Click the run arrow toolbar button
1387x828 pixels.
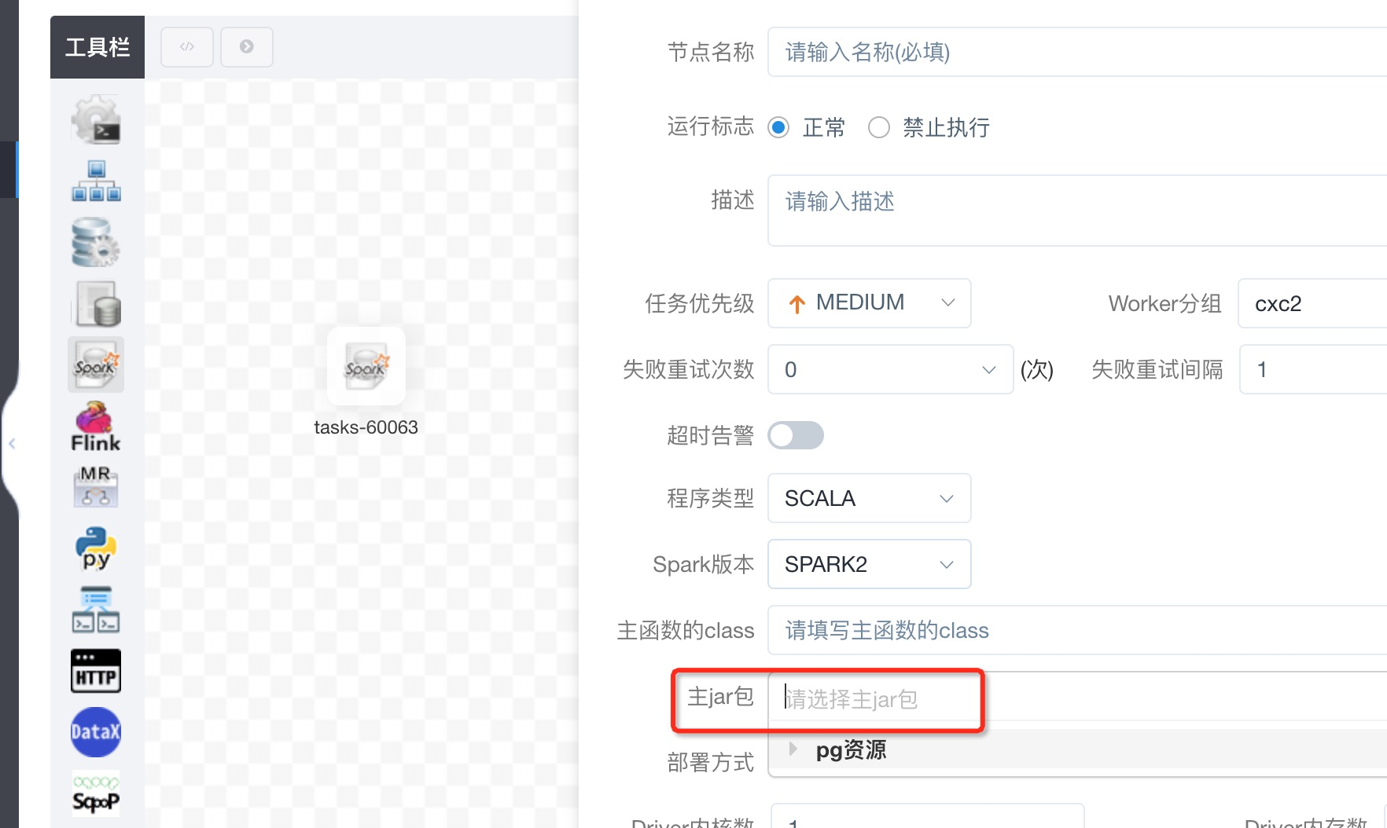[247, 47]
